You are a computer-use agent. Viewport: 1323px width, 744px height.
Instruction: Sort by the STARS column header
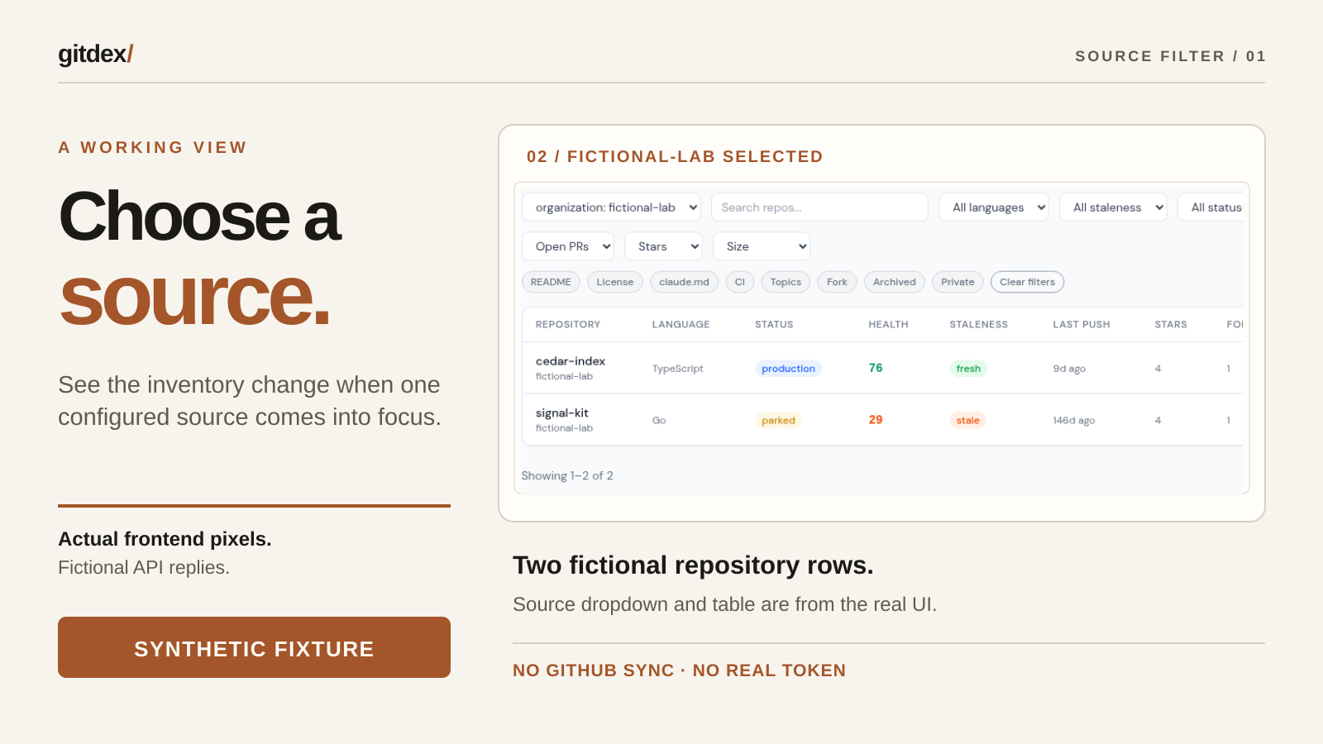click(x=1170, y=325)
